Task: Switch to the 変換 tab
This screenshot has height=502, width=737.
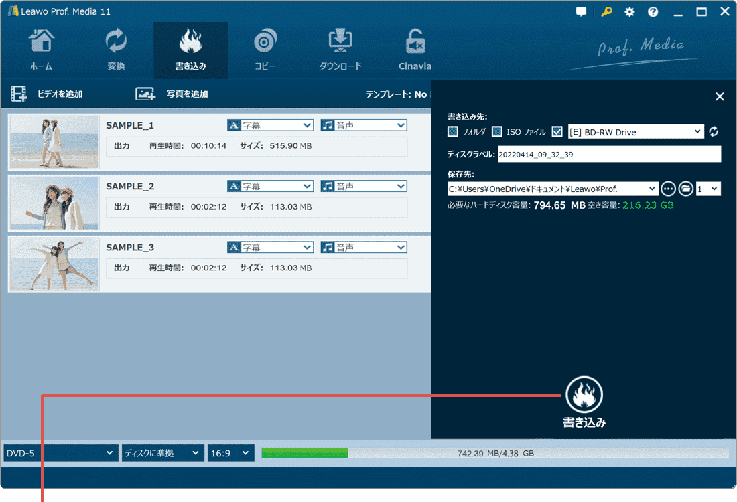Action: tap(116, 48)
